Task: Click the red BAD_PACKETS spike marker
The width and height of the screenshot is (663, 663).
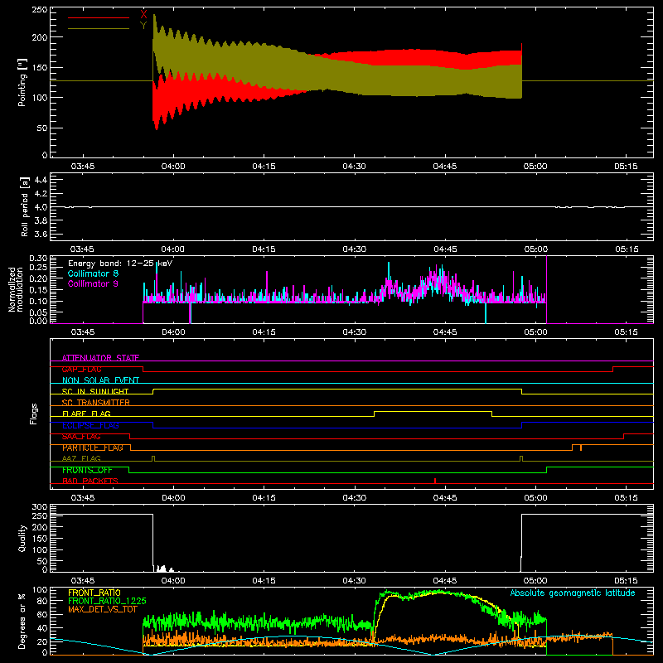Action: tap(435, 481)
